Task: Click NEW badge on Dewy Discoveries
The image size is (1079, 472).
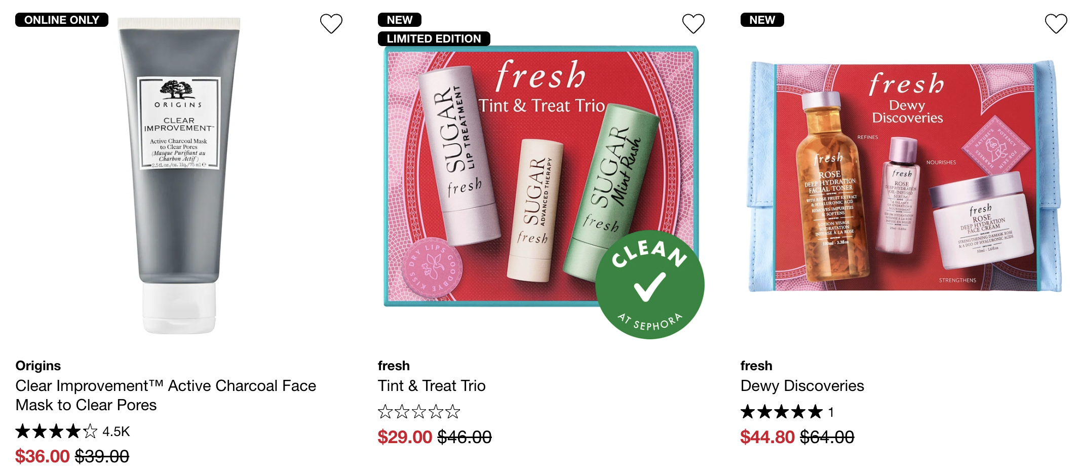Action: pos(762,20)
